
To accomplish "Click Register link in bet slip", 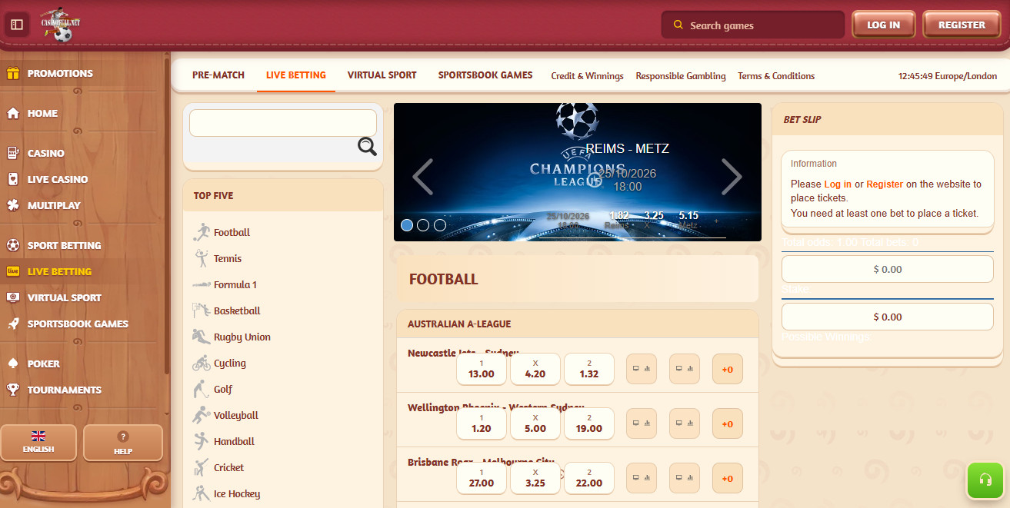I will (885, 184).
